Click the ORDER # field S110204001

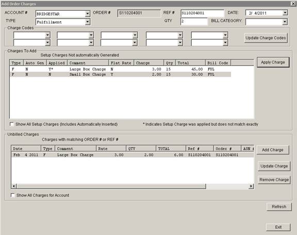pyautogui.click(x=139, y=13)
